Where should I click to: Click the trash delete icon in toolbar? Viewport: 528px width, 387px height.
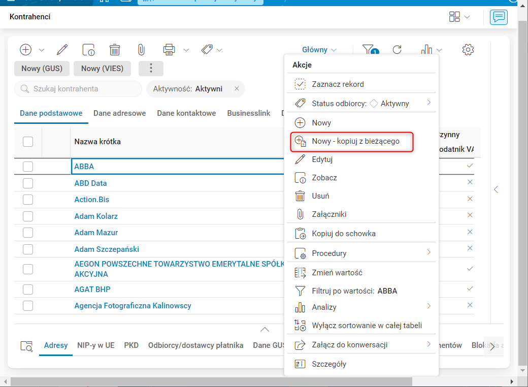pos(115,49)
